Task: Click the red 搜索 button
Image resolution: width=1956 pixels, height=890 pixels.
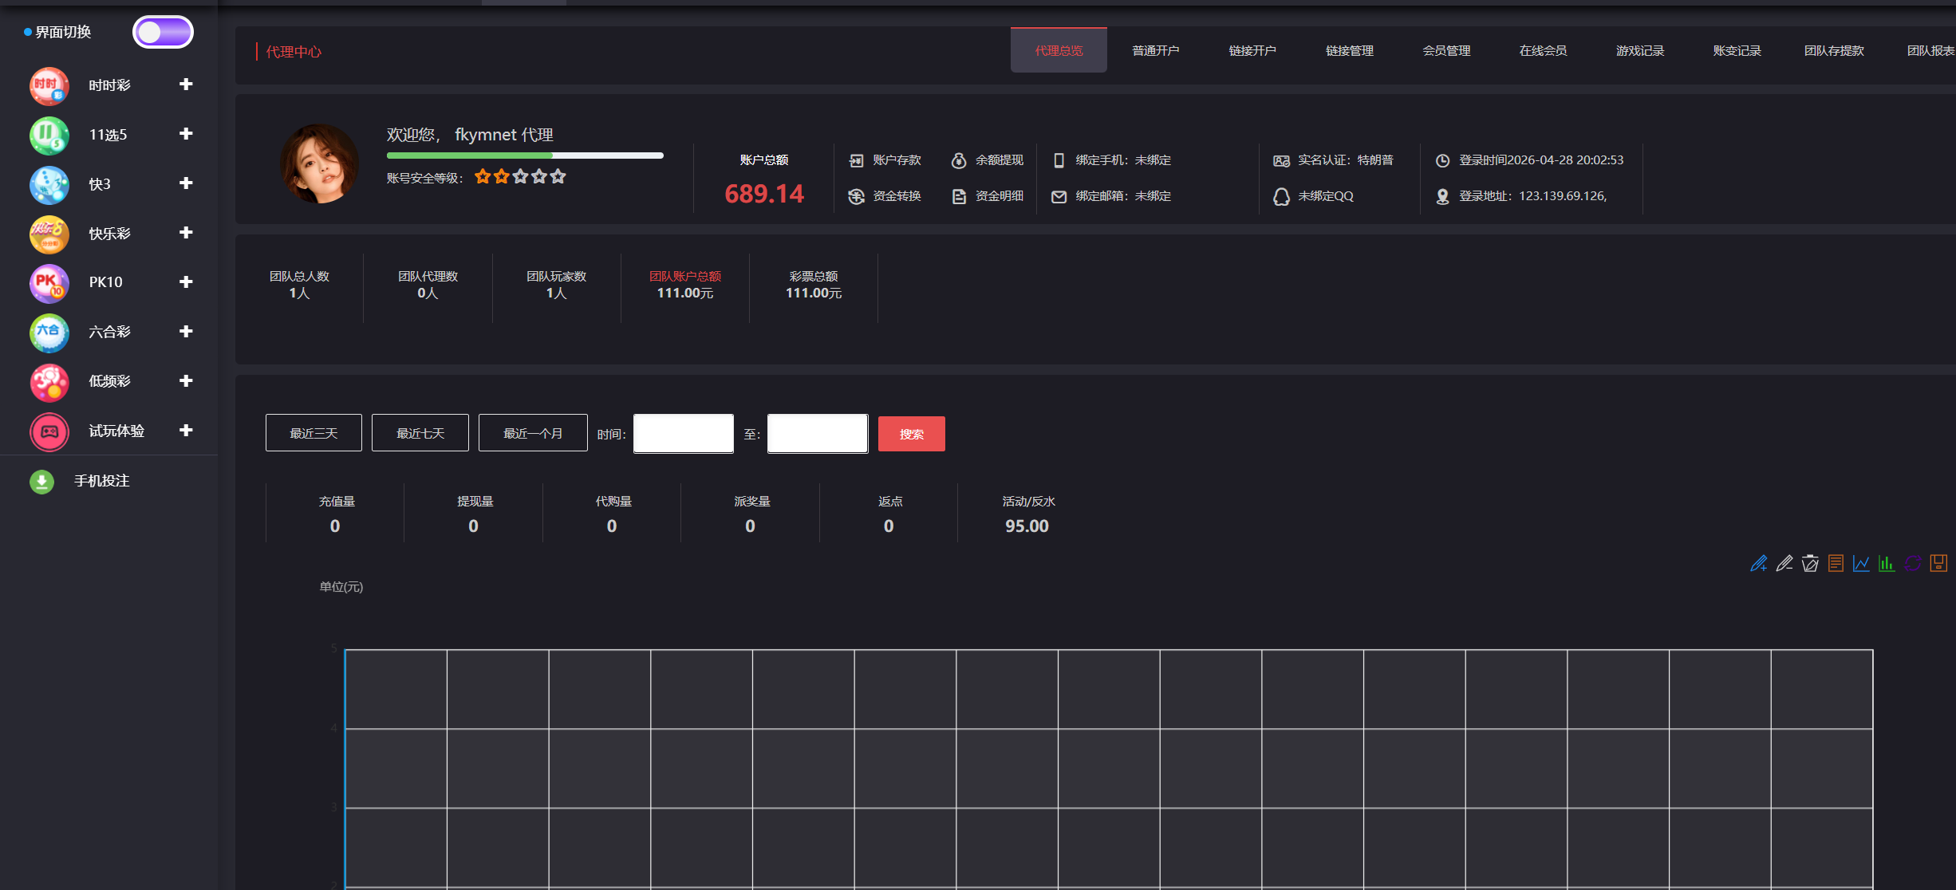Action: coord(911,434)
